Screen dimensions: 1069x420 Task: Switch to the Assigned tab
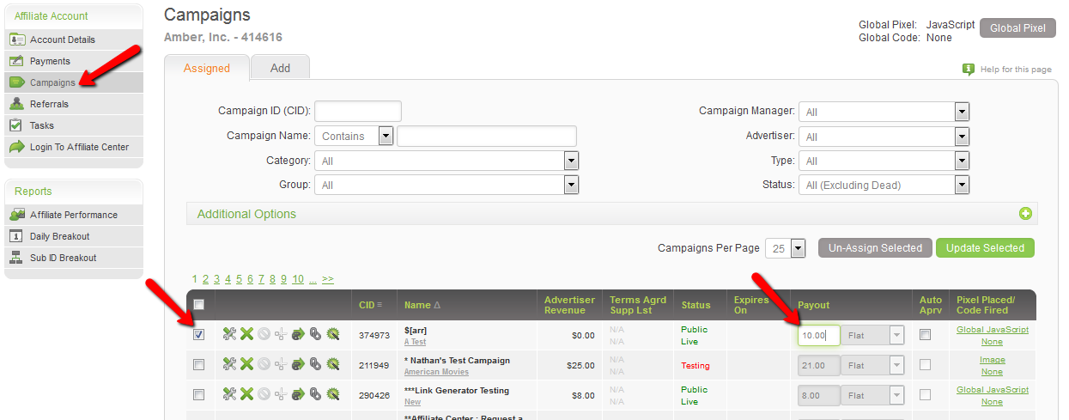click(207, 69)
